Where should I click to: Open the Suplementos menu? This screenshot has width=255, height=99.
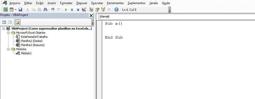[x=136, y=3]
